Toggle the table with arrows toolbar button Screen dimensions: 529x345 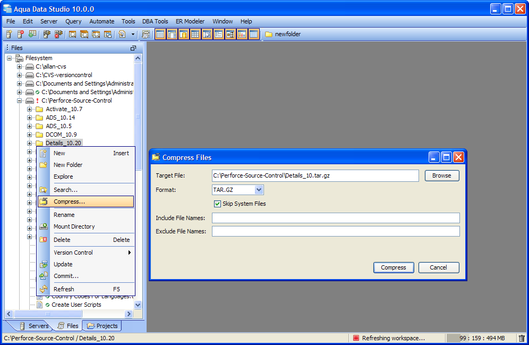tap(207, 34)
